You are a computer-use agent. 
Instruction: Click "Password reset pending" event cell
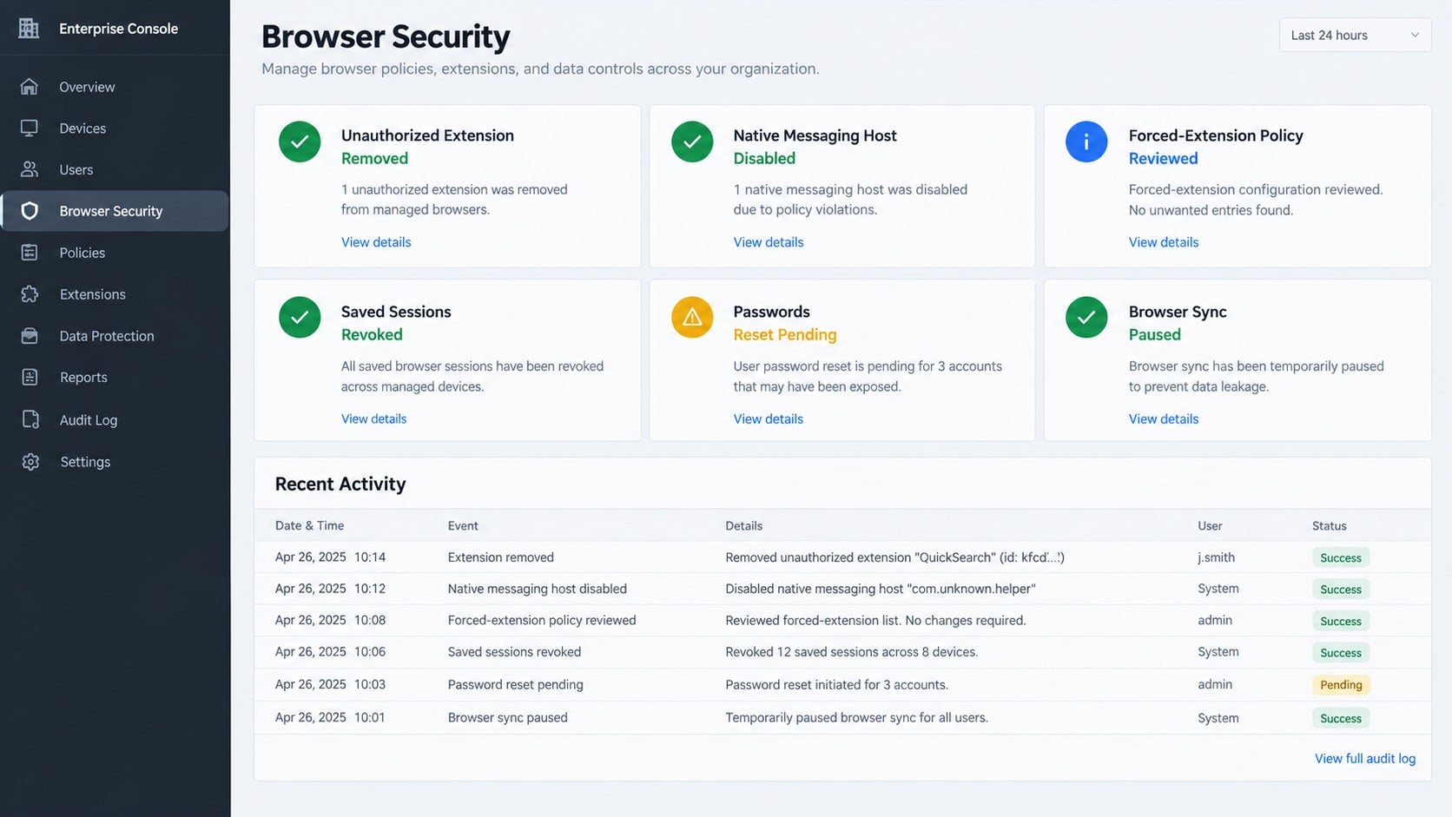click(x=516, y=684)
